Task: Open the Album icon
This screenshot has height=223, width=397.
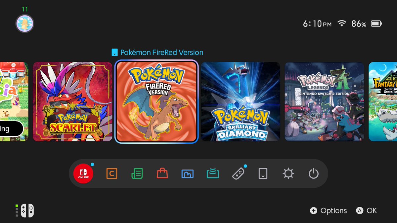Action: pos(188,173)
